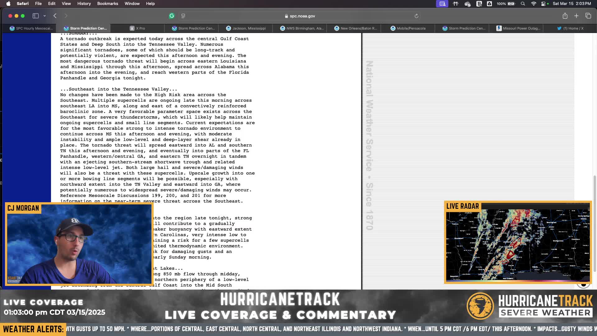Viewport: 597px width, 336px height.
Task: Open the Bookmarks menu
Action: tap(108, 4)
